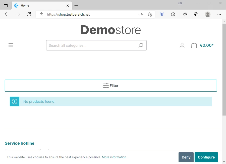
Task: Open a new browser tab
Action: tap(76, 6)
